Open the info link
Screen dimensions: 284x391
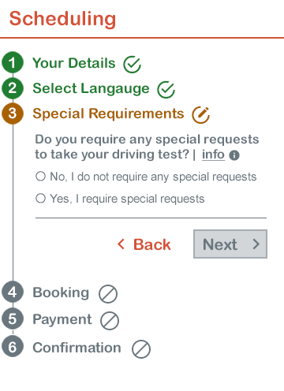click(213, 155)
